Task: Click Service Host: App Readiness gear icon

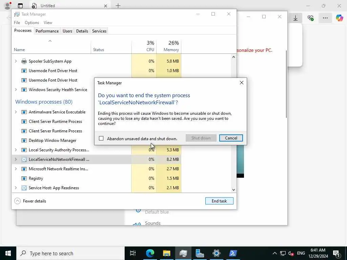Action: point(24,188)
